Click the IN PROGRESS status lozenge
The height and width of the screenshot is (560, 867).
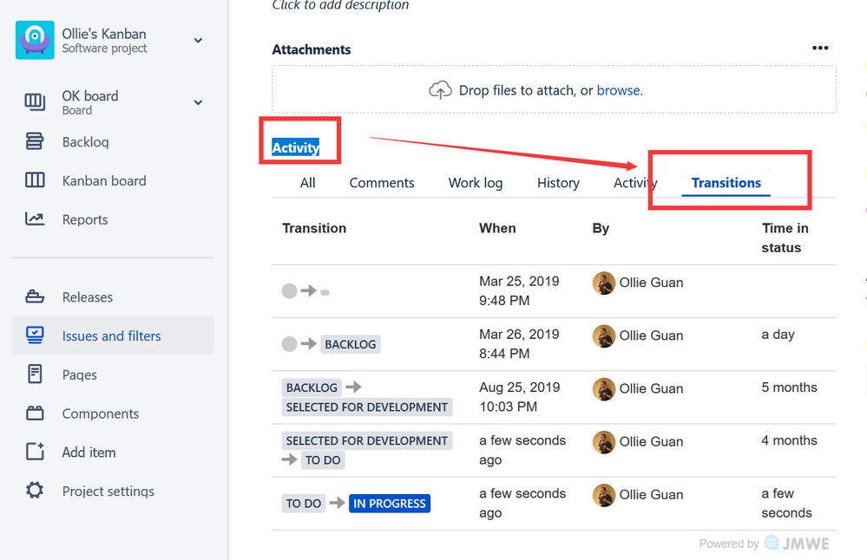click(390, 503)
